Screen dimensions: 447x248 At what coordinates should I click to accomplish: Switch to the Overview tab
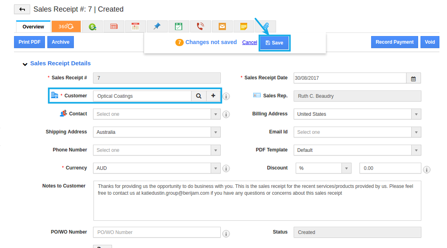pyautogui.click(x=33, y=26)
